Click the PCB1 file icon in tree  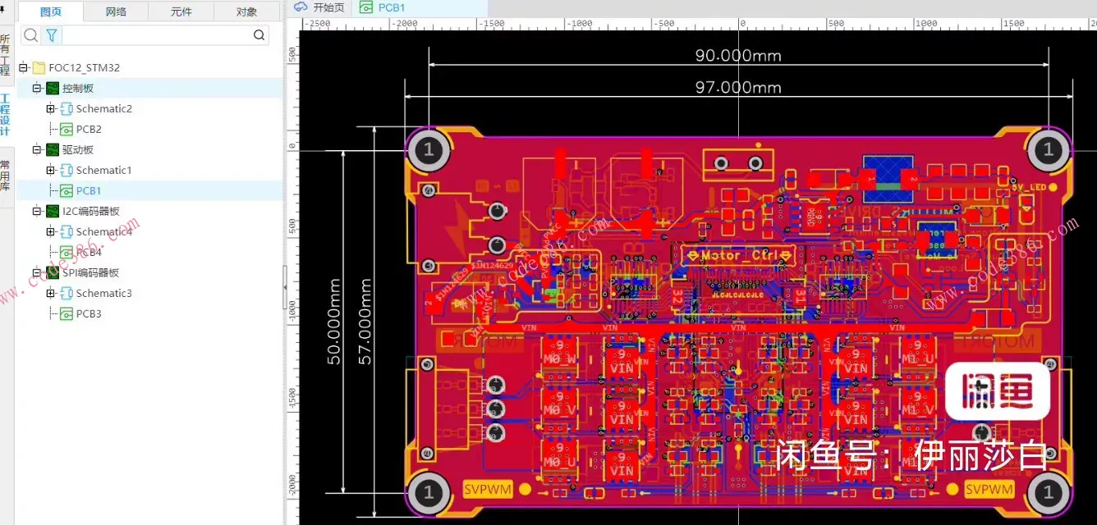(x=67, y=190)
